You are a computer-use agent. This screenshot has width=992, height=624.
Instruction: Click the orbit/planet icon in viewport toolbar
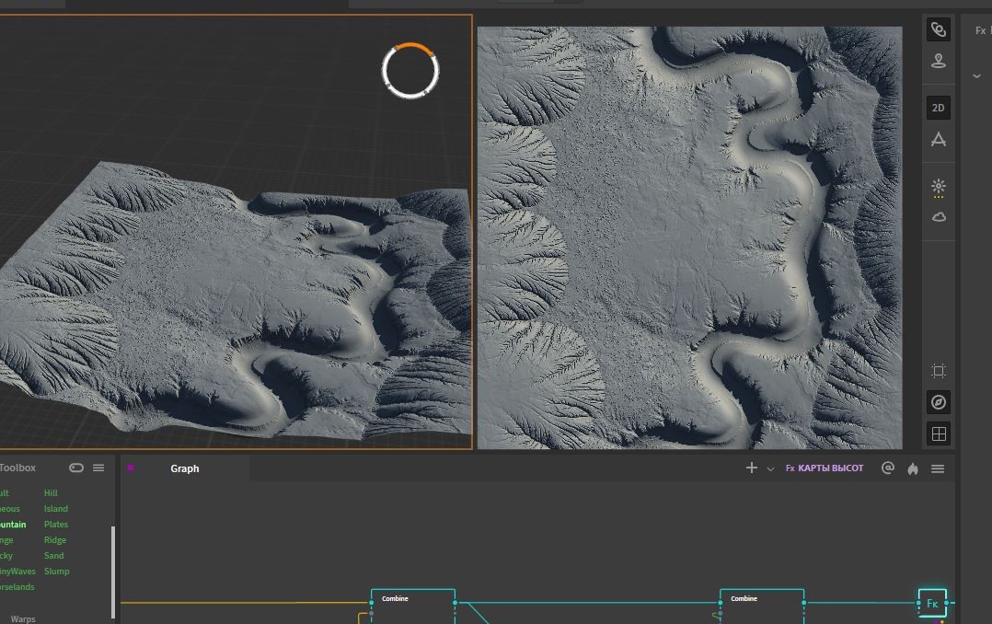point(939,29)
